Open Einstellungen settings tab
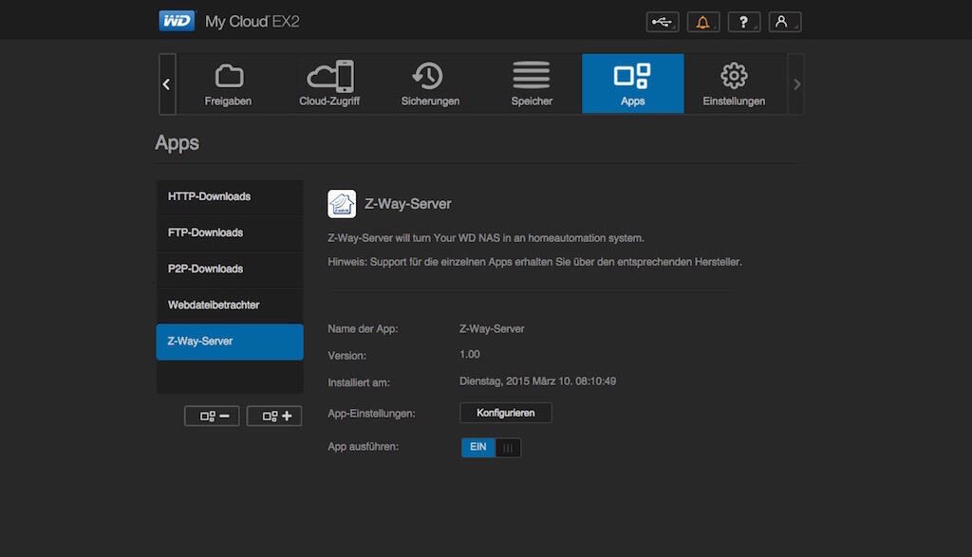 pyautogui.click(x=734, y=84)
